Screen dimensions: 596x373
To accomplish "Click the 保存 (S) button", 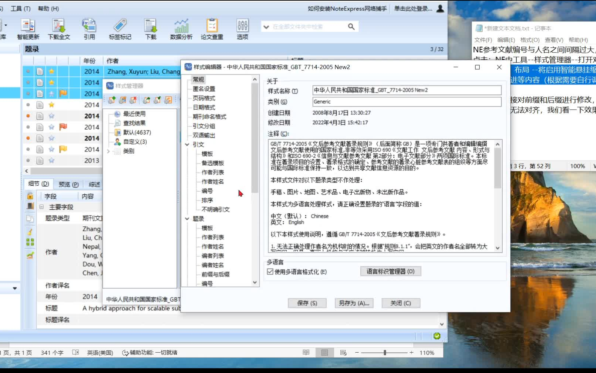I will [307, 303].
